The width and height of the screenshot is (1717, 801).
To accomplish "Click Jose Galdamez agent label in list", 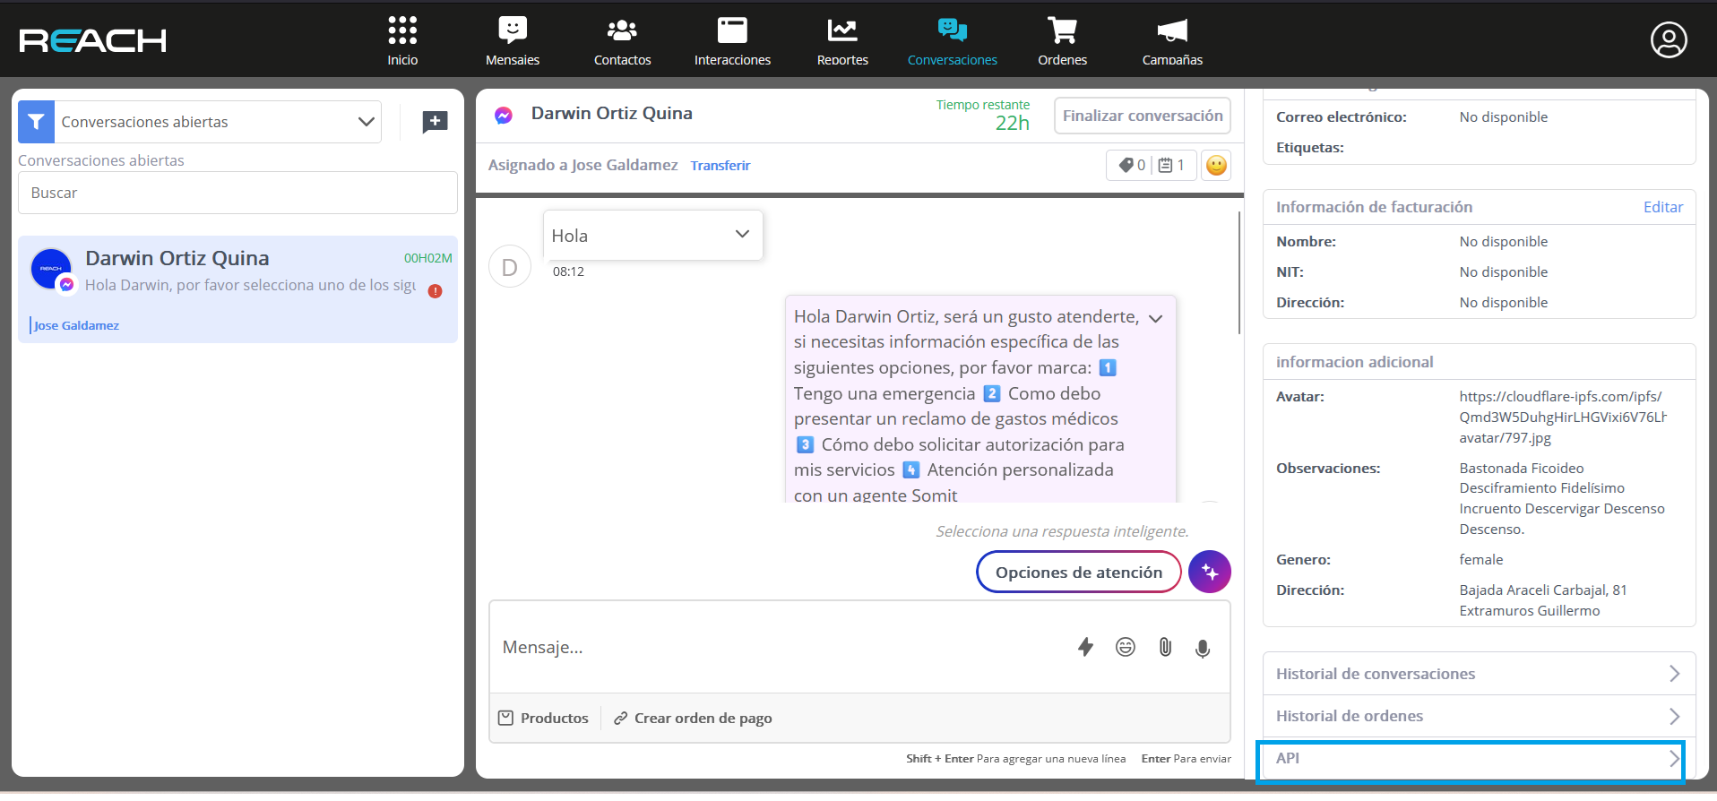I will tap(76, 325).
